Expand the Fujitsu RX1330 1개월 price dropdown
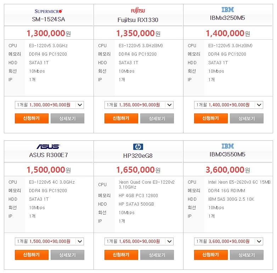Screen dimensions: 277x273 point(139,105)
